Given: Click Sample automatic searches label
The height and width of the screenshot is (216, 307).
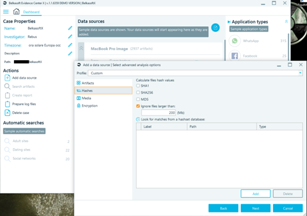Looking at the screenshot, I should point(24,131).
